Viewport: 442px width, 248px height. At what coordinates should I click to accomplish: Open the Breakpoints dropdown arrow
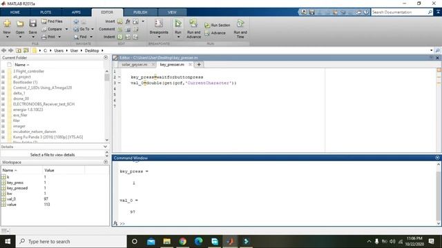159,37
